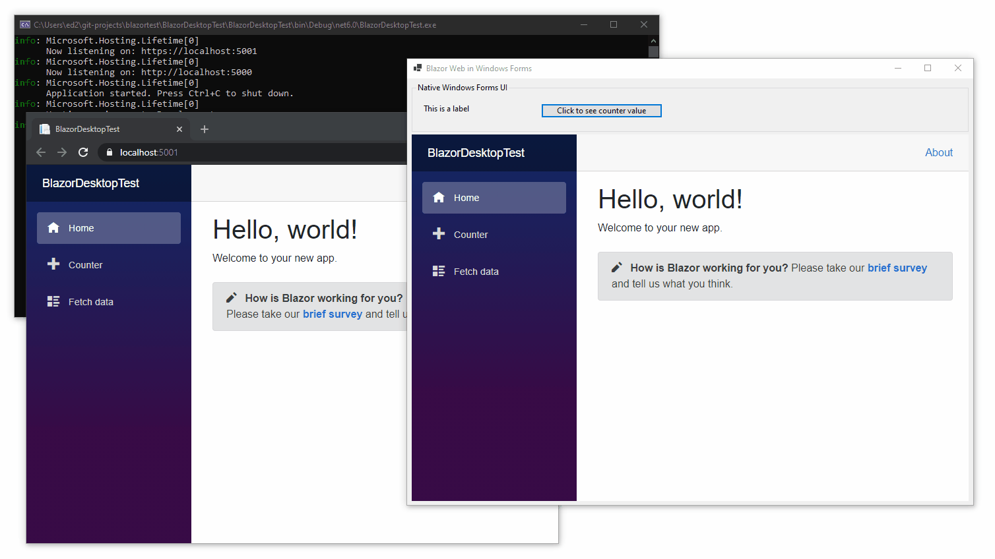Close the BlazorDesktopTest browser tab

179,129
